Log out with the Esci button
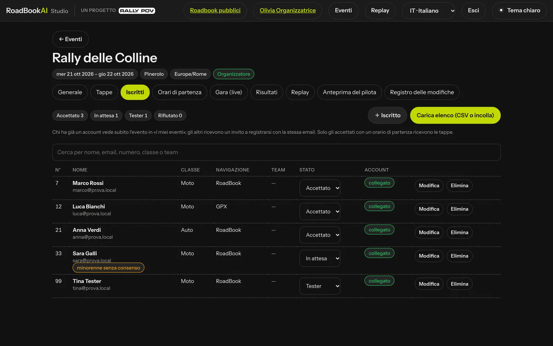This screenshot has height=346, width=553. tap(474, 11)
